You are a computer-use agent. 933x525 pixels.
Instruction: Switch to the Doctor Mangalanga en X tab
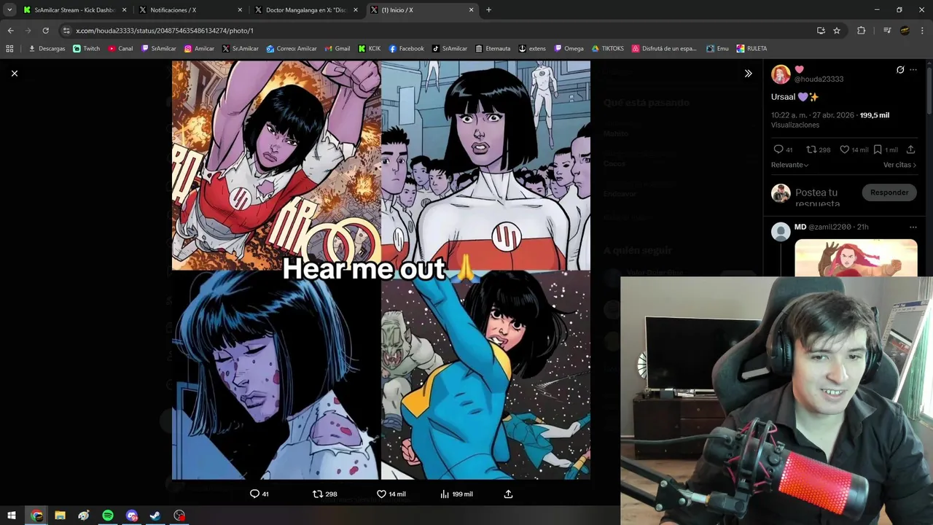tap(306, 10)
